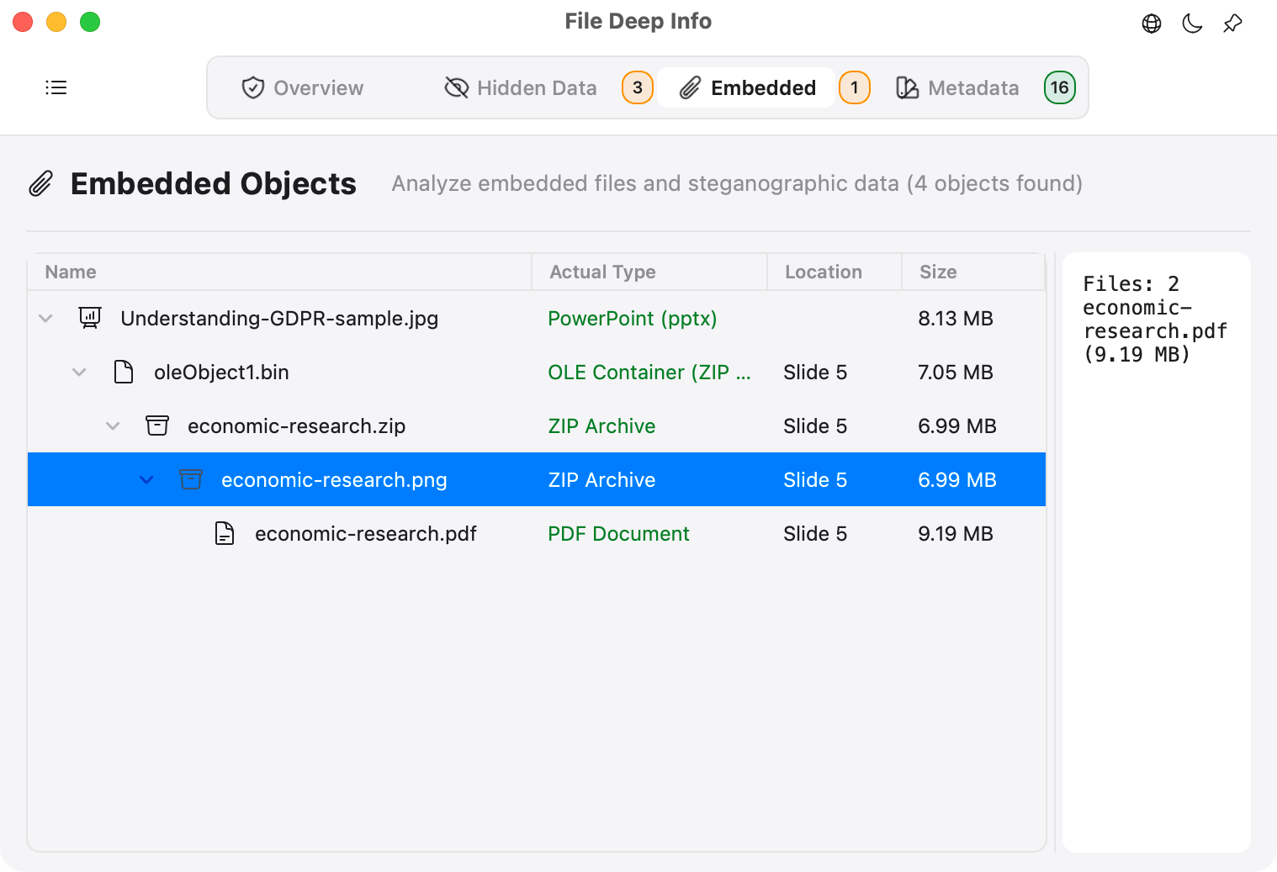
Task: Toggle dark mode with moon icon
Action: tap(1192, 24)
